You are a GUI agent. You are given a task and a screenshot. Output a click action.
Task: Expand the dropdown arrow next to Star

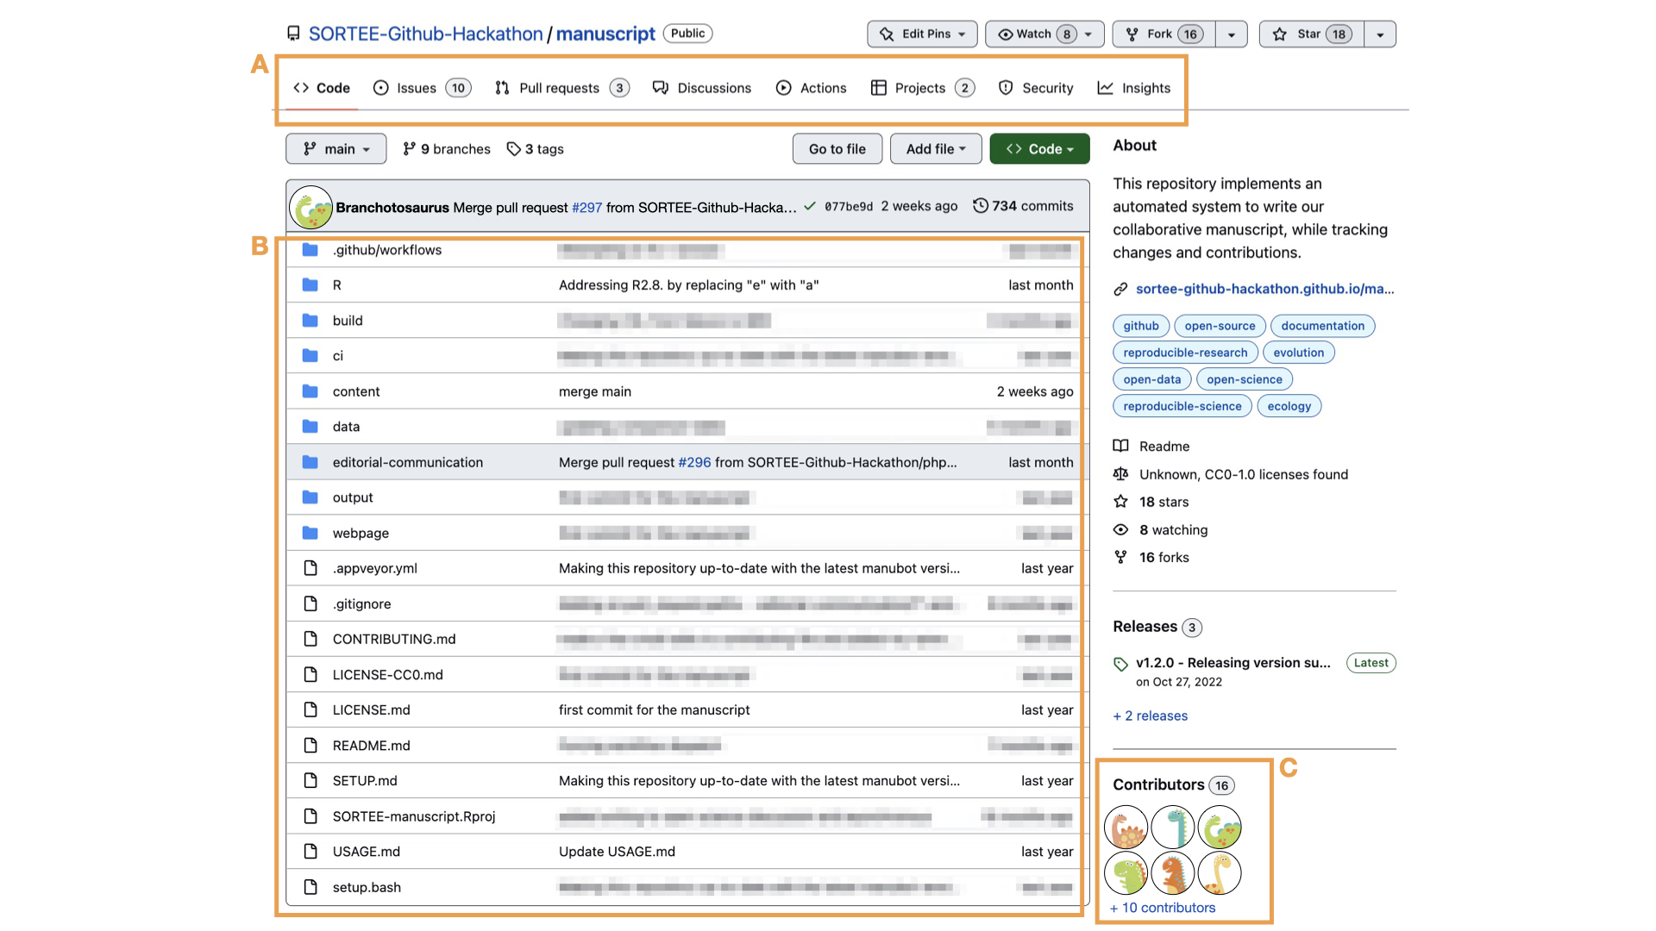(x=1380, y=34)
